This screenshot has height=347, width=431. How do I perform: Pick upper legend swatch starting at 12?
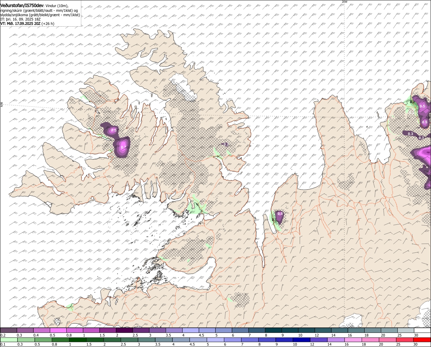tap(323, 330)
